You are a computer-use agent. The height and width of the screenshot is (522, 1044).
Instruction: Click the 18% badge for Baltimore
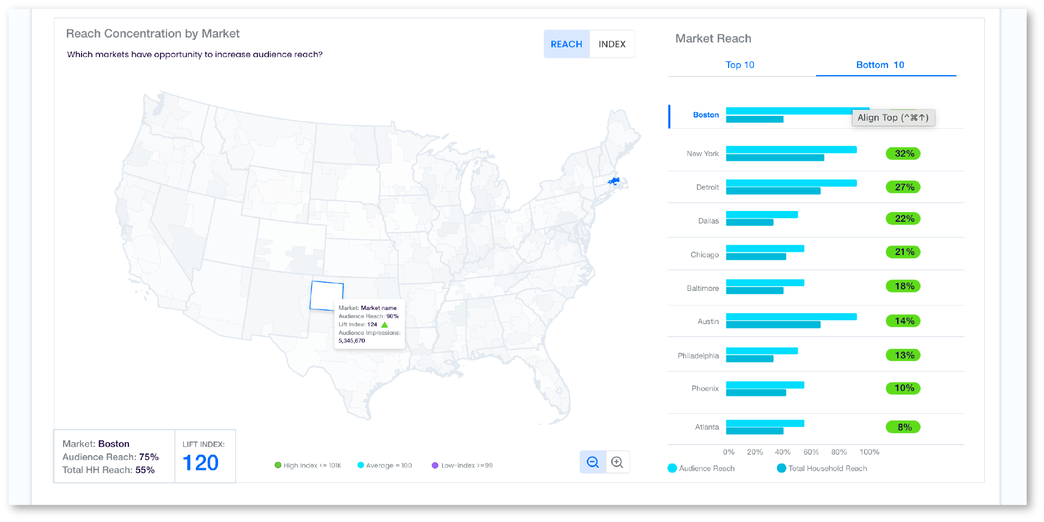coord(903,286)
